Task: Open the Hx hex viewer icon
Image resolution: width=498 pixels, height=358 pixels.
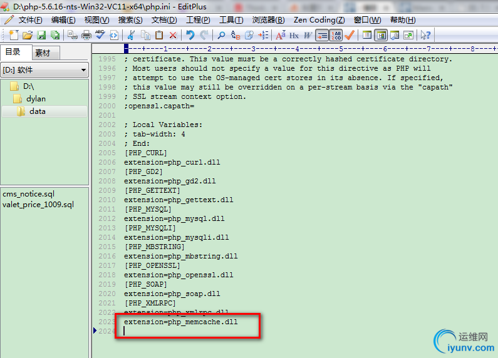Action: pos(294,35)
